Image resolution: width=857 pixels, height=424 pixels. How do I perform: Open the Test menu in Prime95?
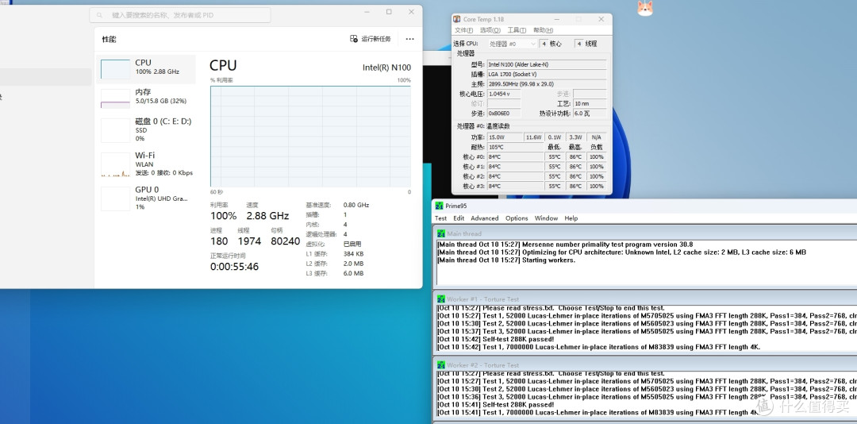point(440,218)
